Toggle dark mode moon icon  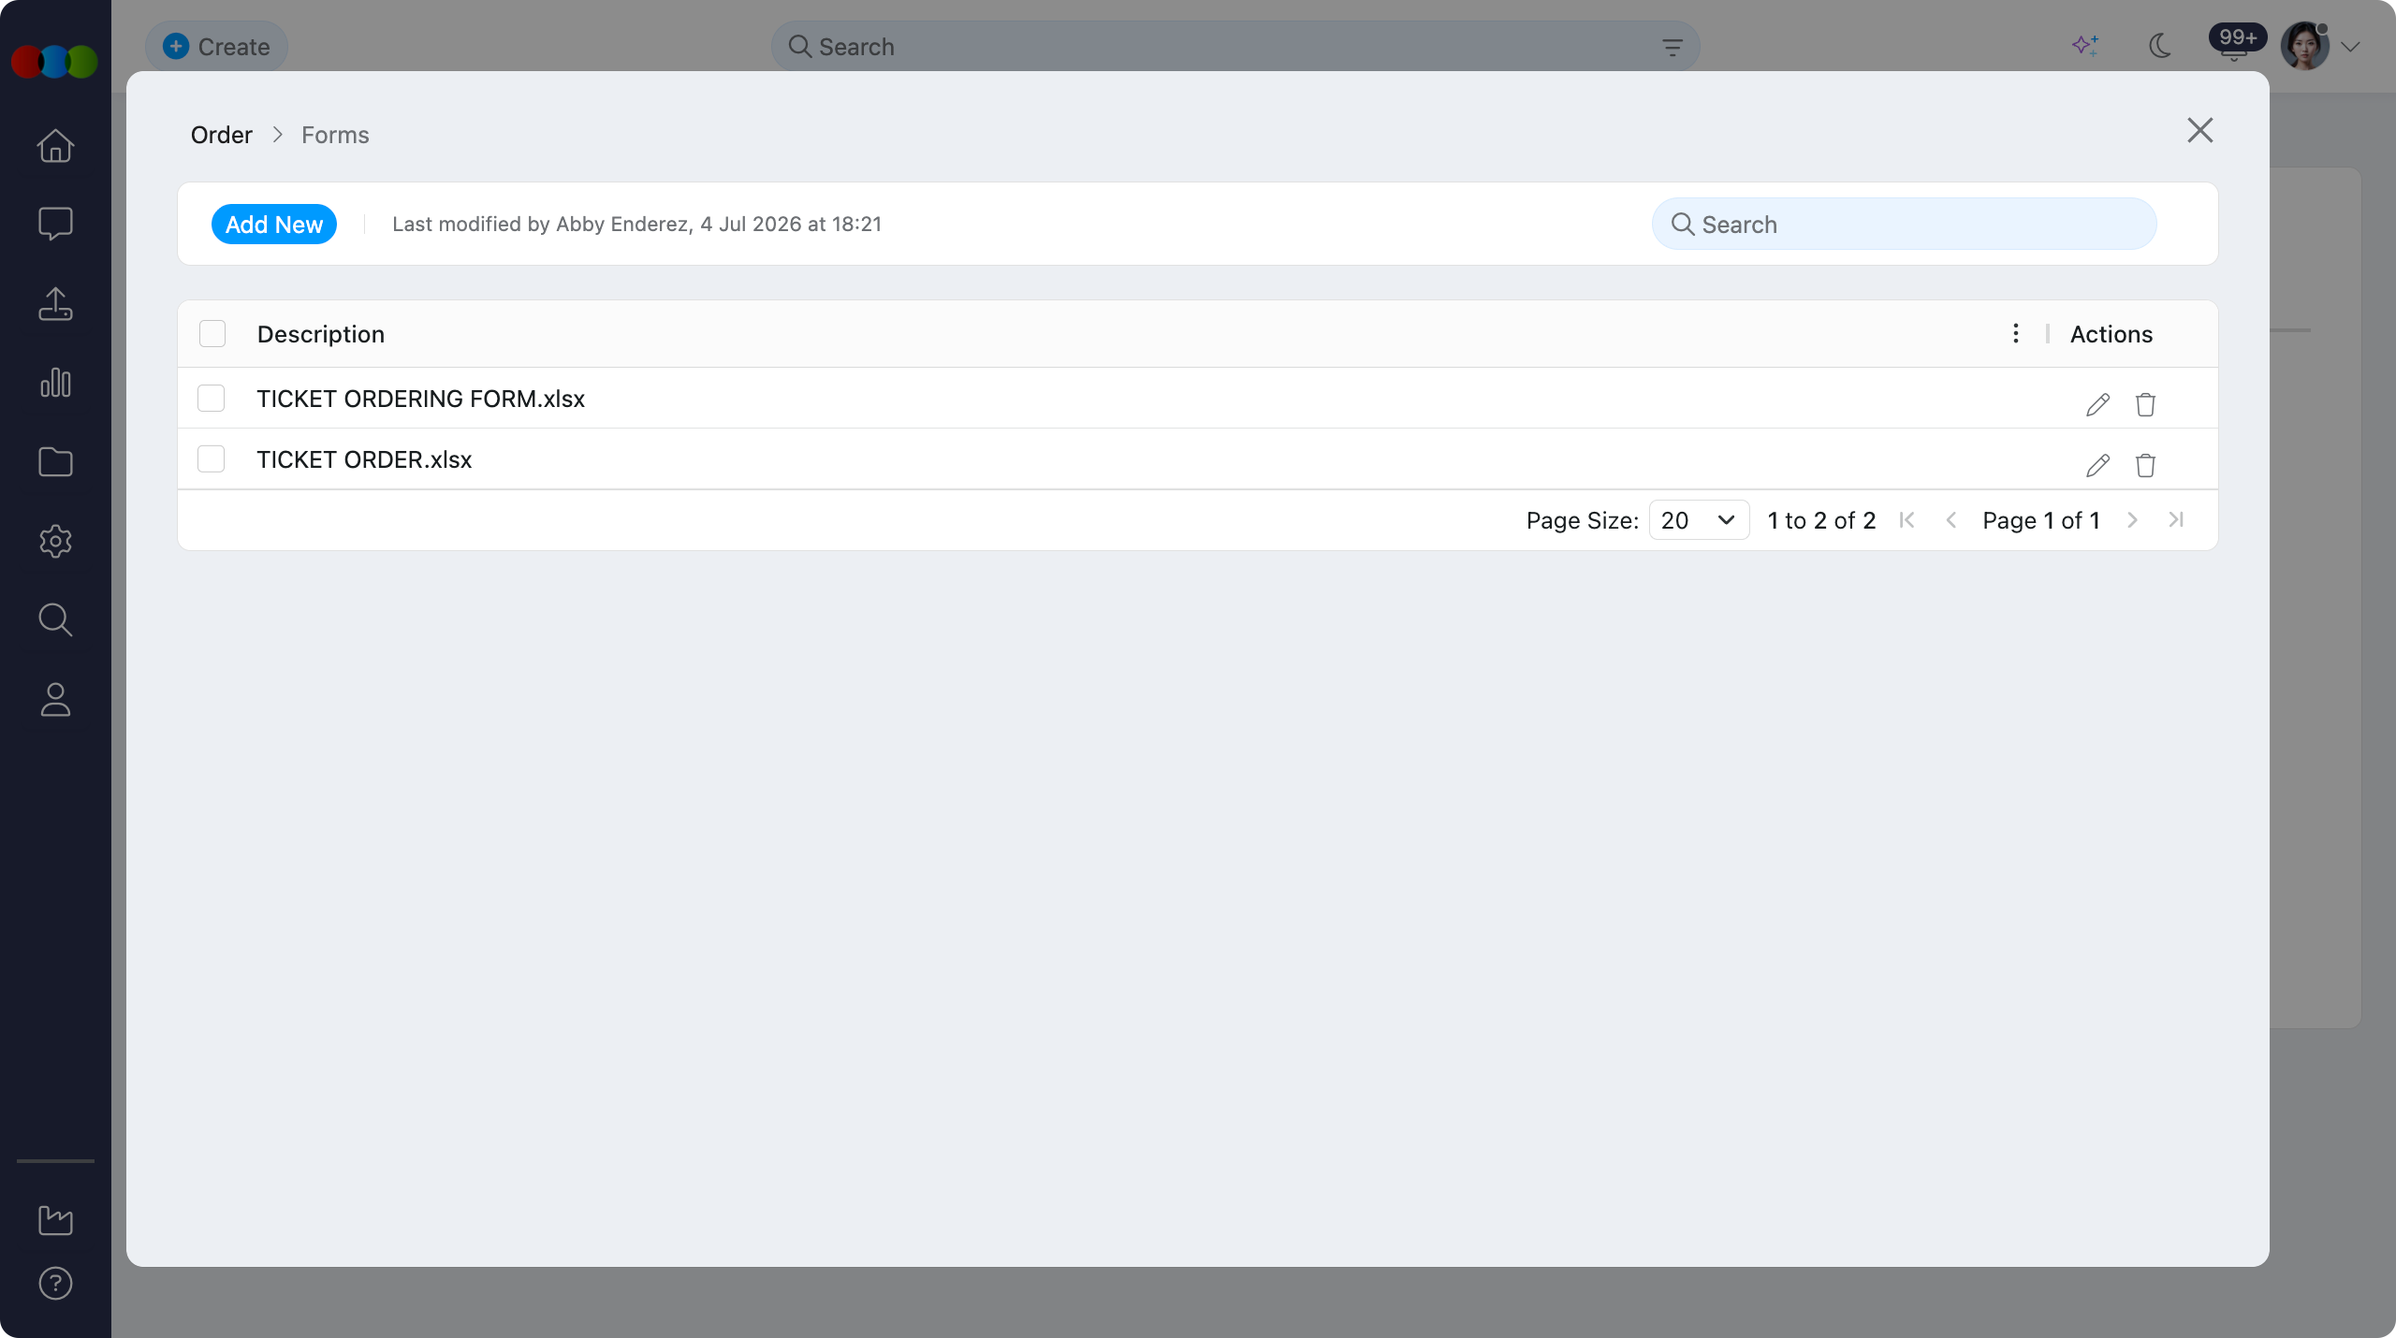(2160, 45)
